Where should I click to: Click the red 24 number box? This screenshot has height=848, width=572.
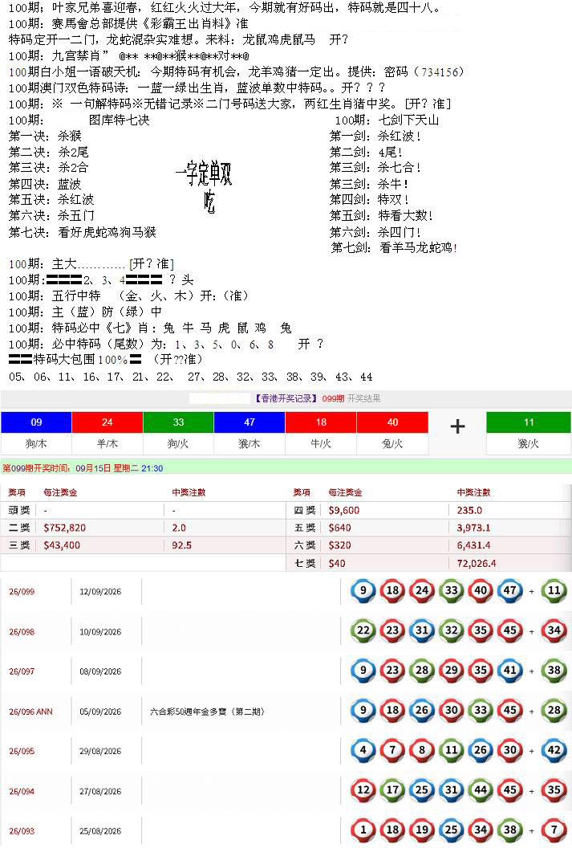pos(107,422)
